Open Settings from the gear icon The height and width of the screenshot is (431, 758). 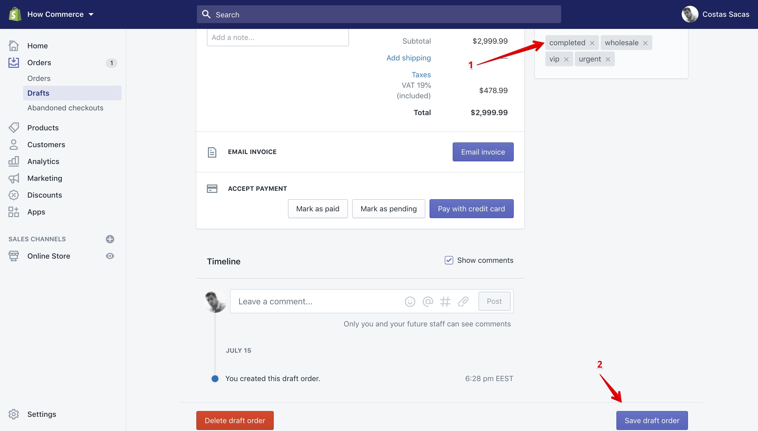pos(14,414)
